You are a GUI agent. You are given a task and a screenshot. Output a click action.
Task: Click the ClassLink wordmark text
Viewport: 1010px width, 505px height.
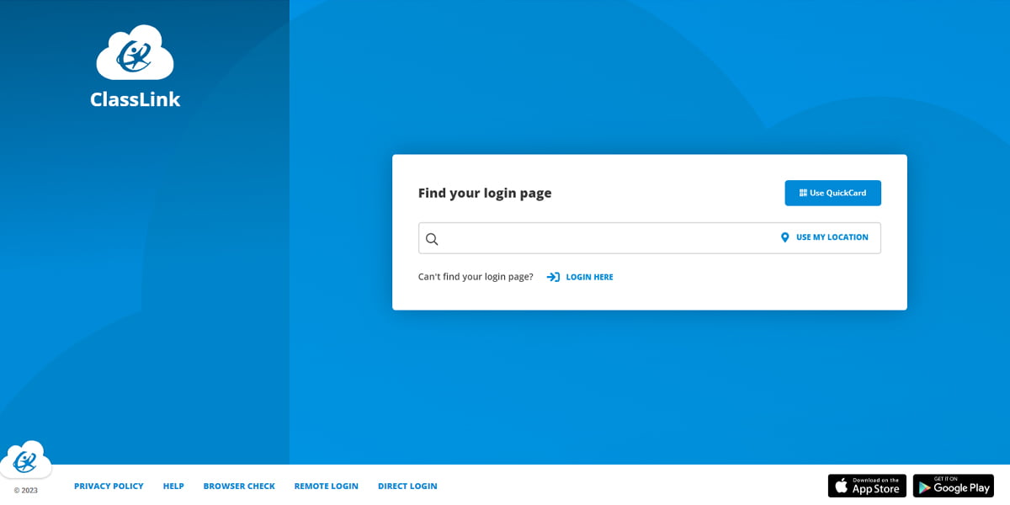coord(135,99)
